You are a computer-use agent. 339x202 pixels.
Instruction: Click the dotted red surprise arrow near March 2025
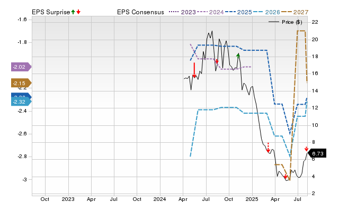(268, 147)
